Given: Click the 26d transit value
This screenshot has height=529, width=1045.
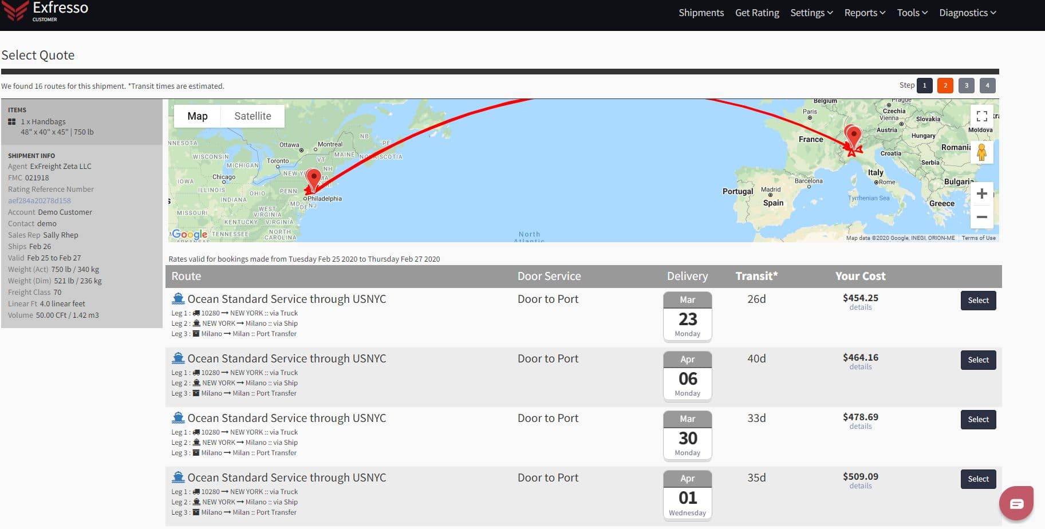Looking at the screenshot, I should coord(756,299).
